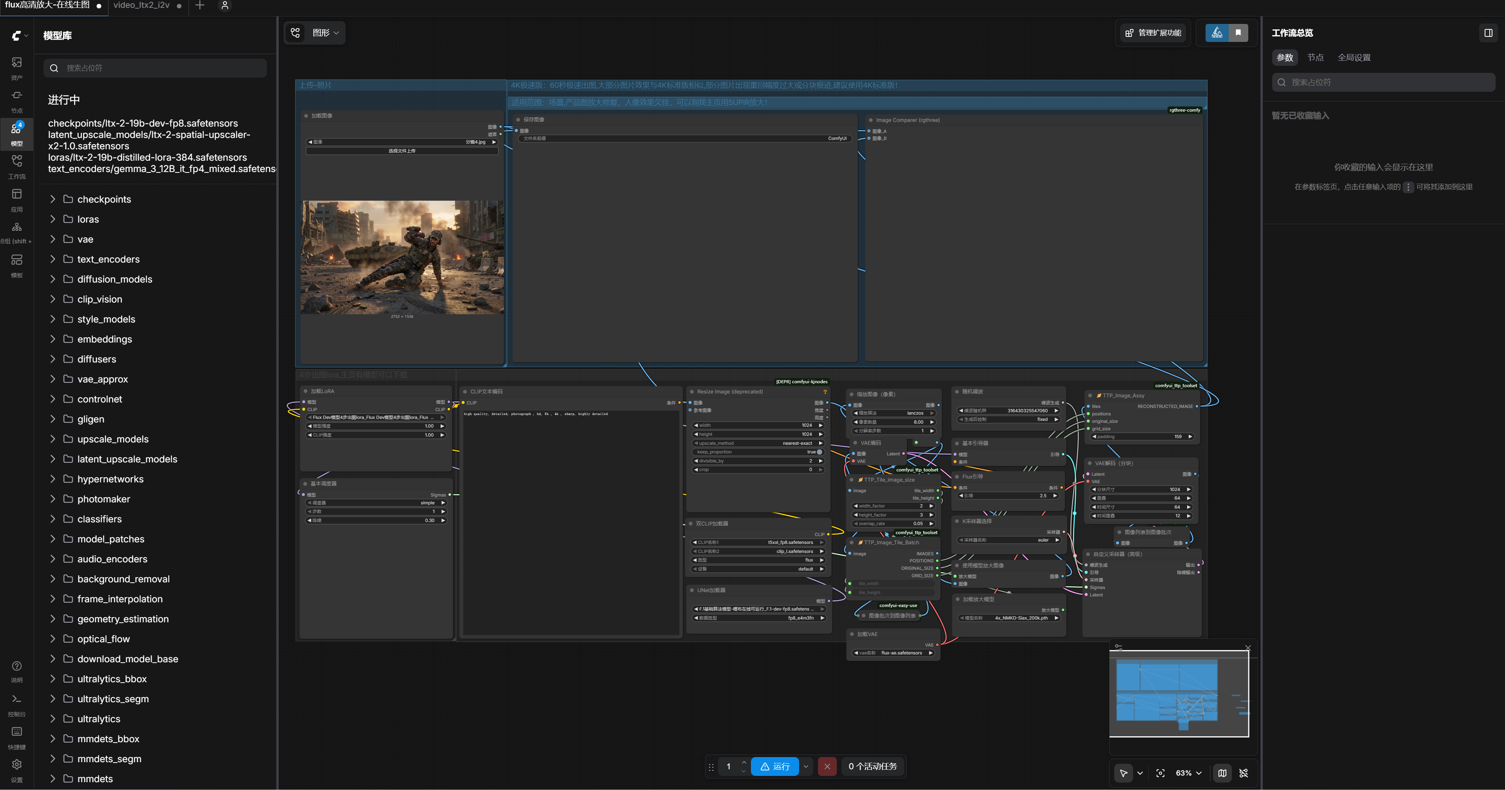Click the soldier battlefield image preview
Image resolution: width=1505 pixels, height=790 pixels.
pyautogui.click(x=402, y=257)
